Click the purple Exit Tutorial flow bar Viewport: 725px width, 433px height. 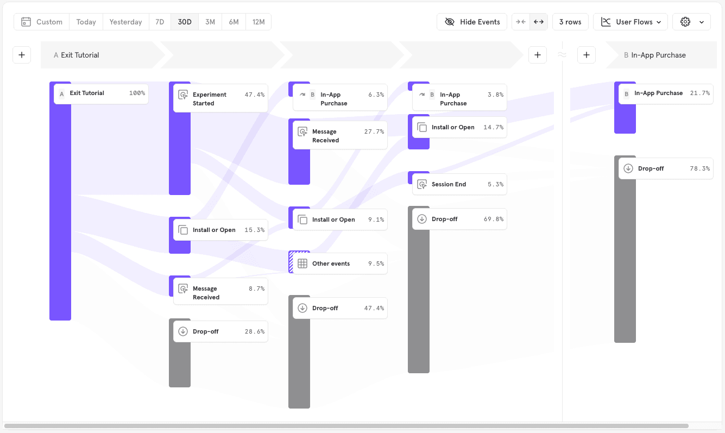60,217
